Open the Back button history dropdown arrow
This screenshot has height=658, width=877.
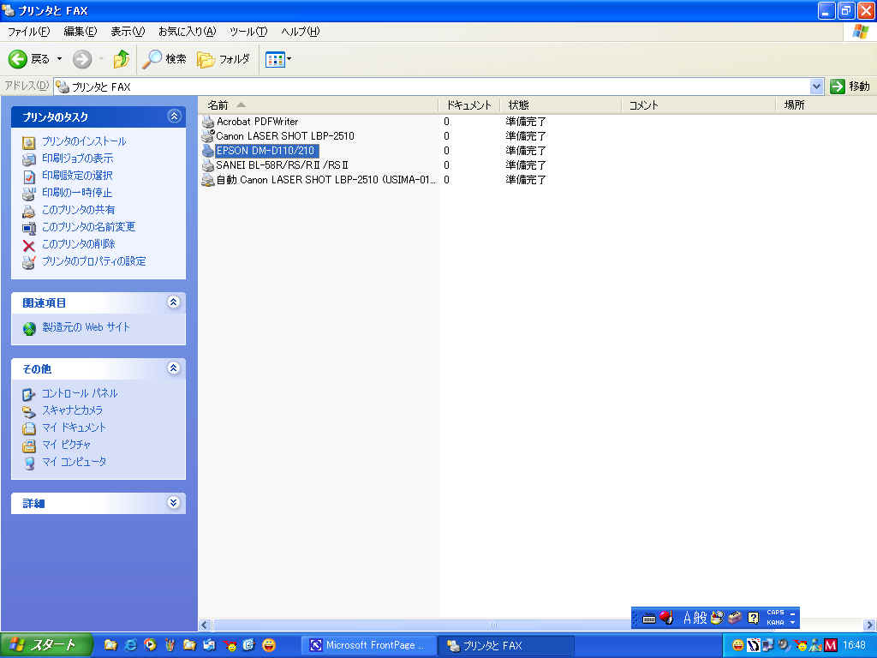click(x=59, y=59)
